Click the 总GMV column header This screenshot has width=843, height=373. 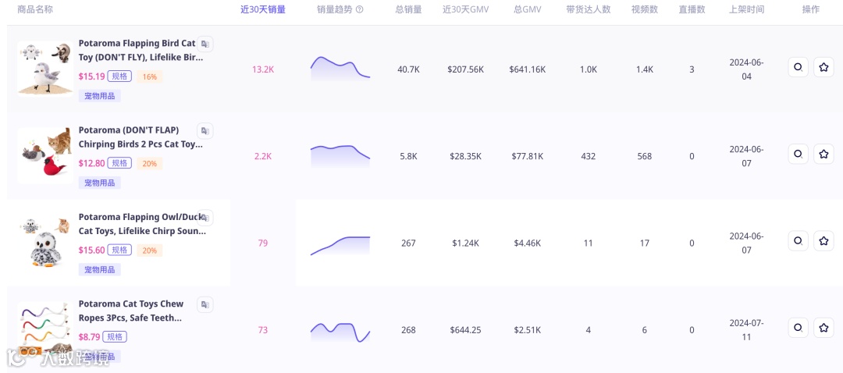pyautogui.click(x=528, y=9)
